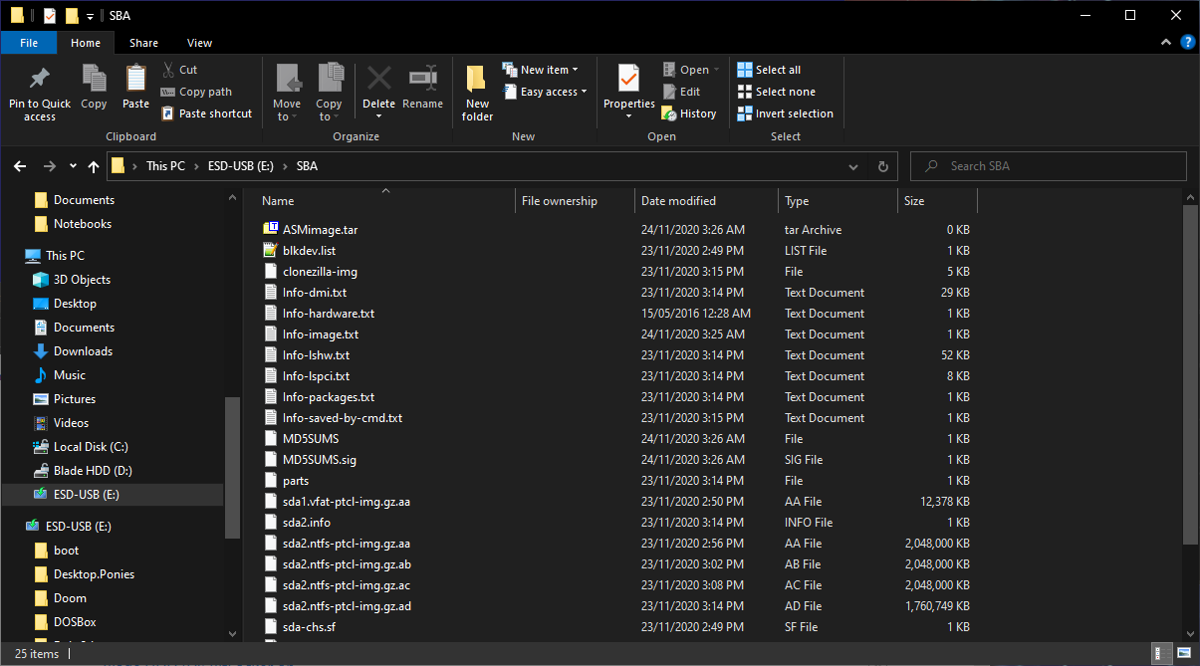Viewport: 1200px width, 666px height.
Task: Click the file list vertical scrollbar
Action: coord(1190,373)
